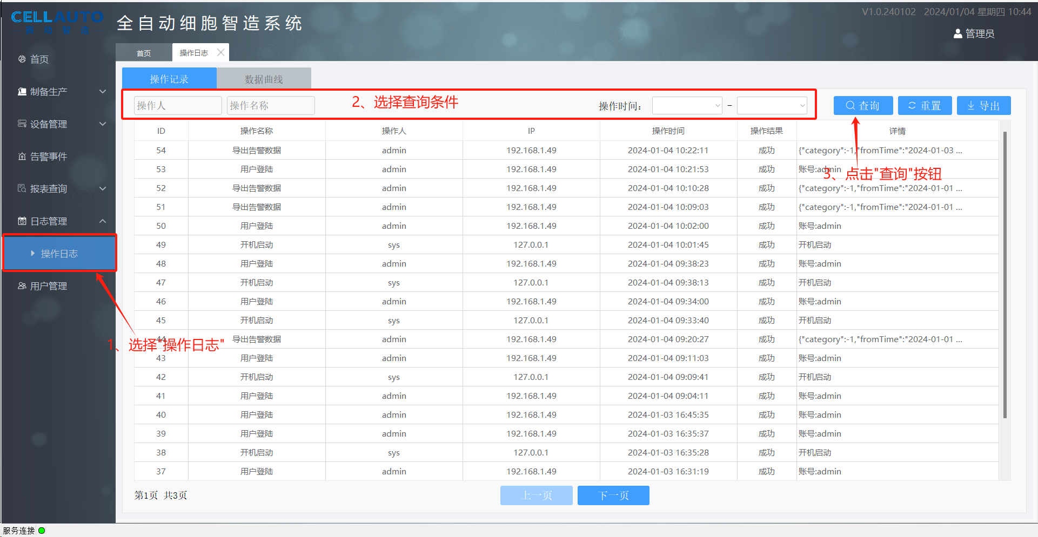Click the 日志管理 calendar icon
This screenshot has height=537, width=1038.
pyautogui.click(x=22, y=221)
